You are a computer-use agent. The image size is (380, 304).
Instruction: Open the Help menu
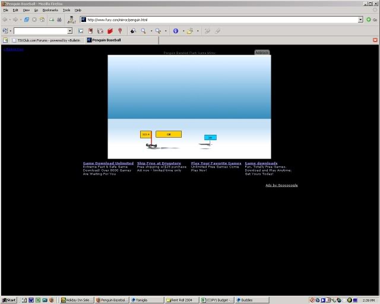click(78, 10)
